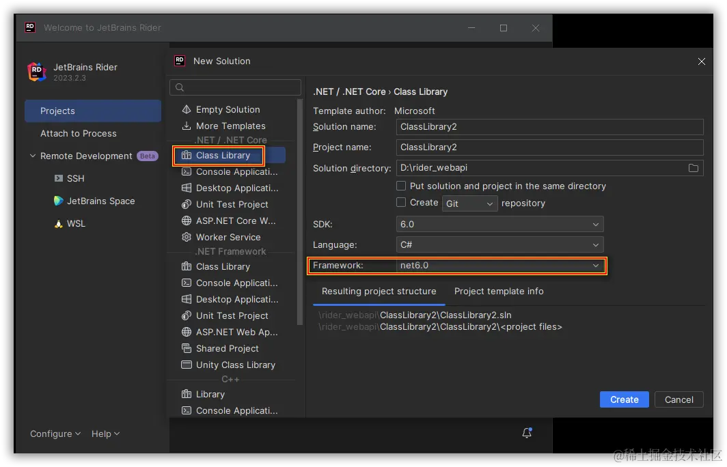This screenshot has height=467, width=727.
Task: Click the More Templates download icon
Action: click(187, 126)
